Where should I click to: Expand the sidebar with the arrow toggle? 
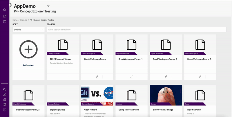click(10, 5)
